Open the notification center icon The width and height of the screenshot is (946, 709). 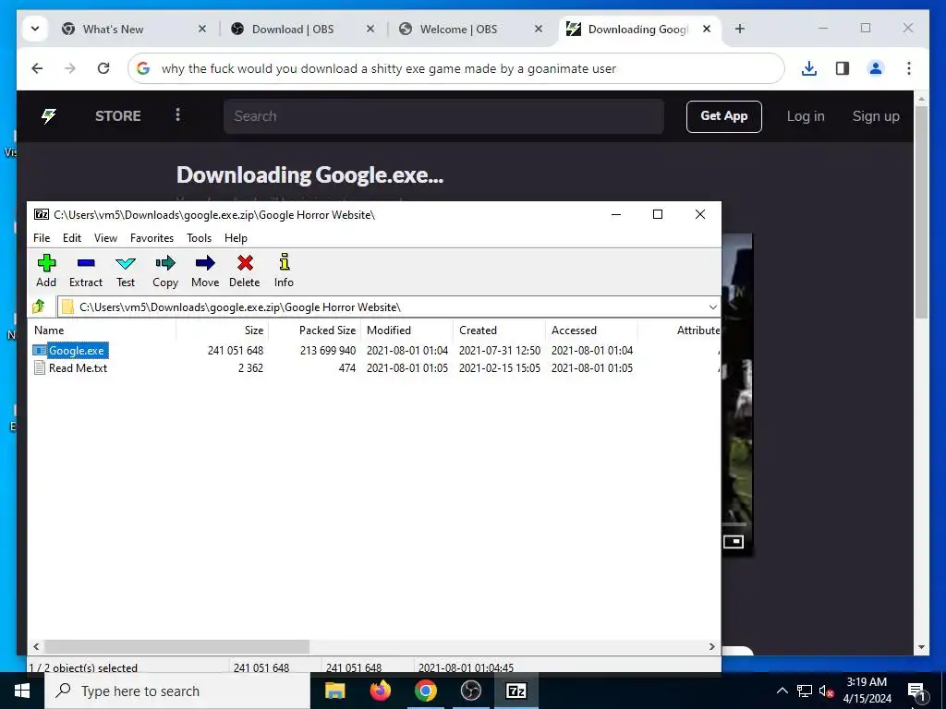[916, 691]
